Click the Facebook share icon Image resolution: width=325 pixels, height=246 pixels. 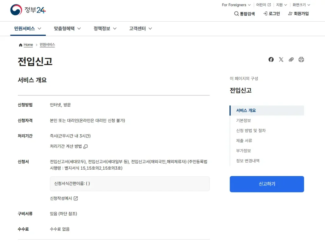click(271, 60)
